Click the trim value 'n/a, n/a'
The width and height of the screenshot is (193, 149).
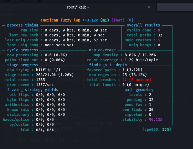pos(45,129)
